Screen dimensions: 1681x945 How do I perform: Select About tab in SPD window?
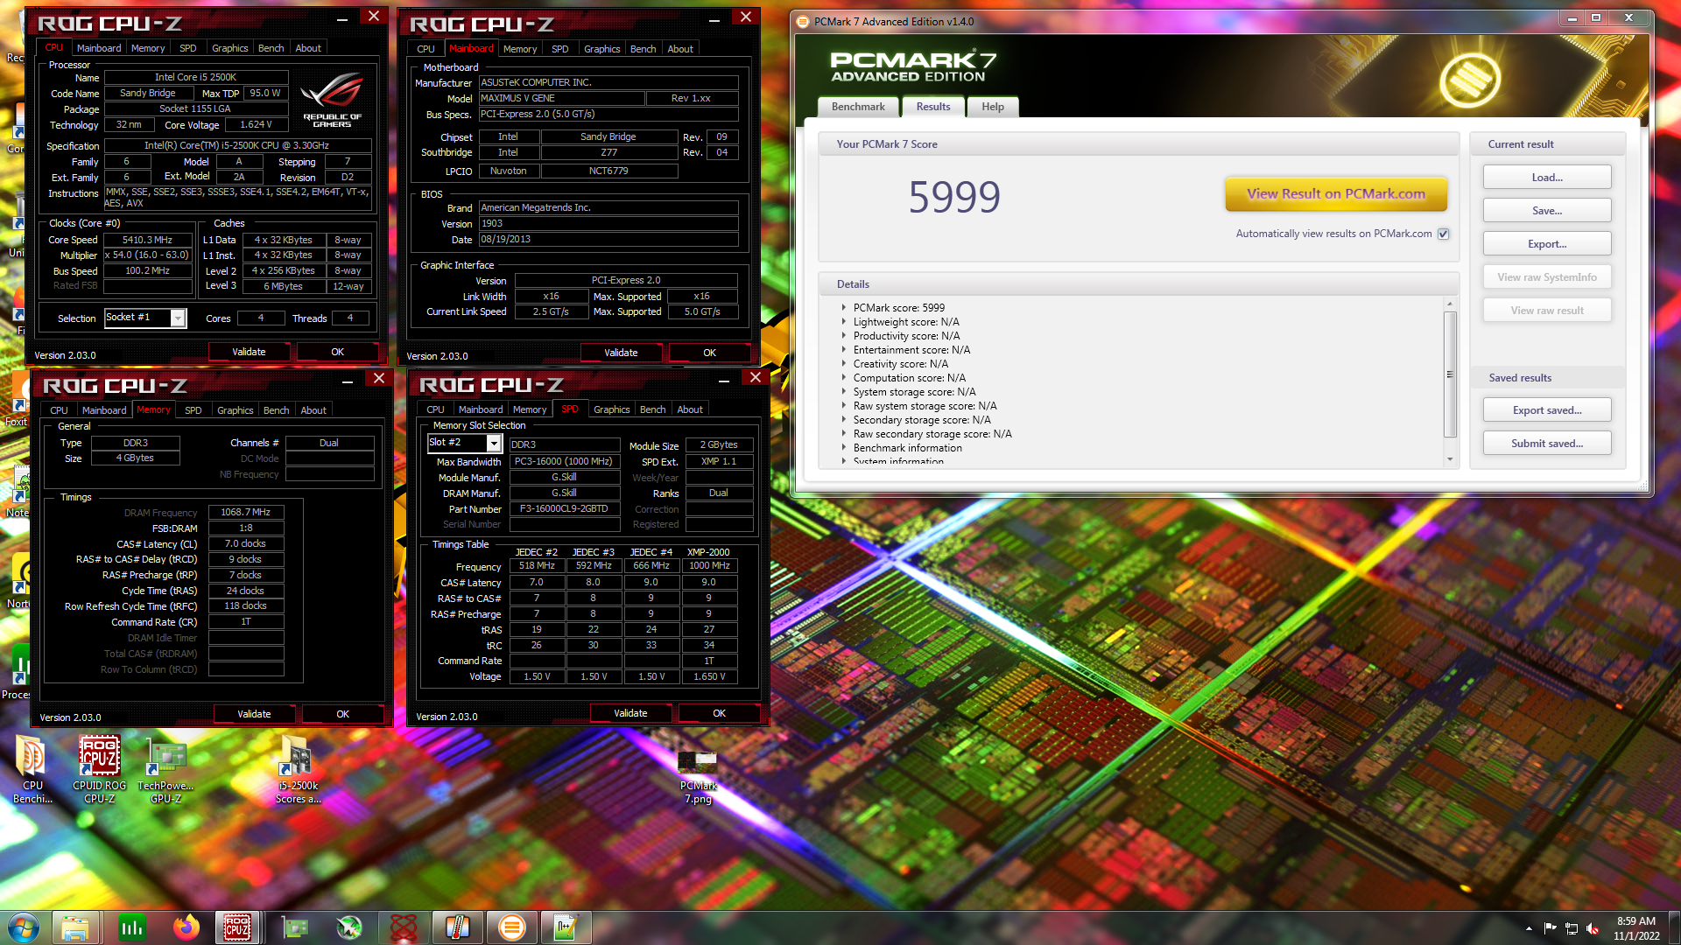point(690,409)
